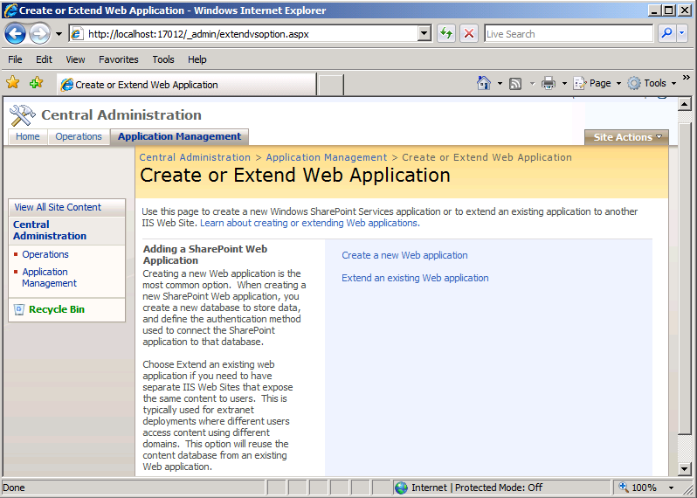Expand the address bar history dropdown

pyautogui.click(x=425, y=34)
